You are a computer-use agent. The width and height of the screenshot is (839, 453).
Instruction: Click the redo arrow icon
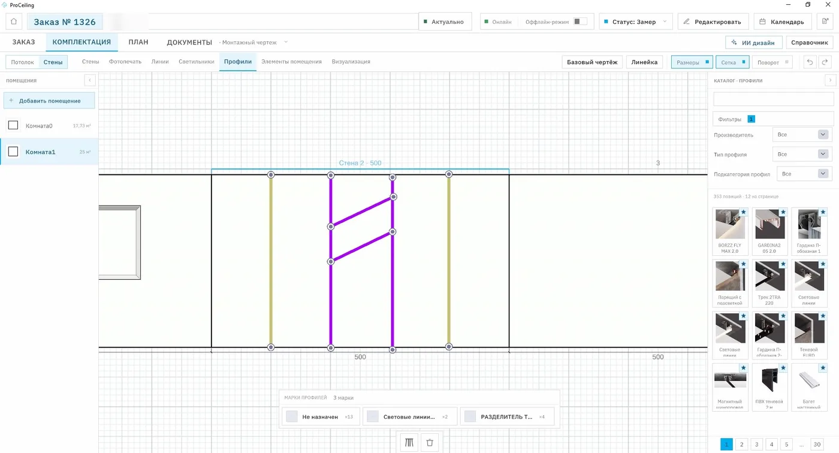tap(825, 62)
